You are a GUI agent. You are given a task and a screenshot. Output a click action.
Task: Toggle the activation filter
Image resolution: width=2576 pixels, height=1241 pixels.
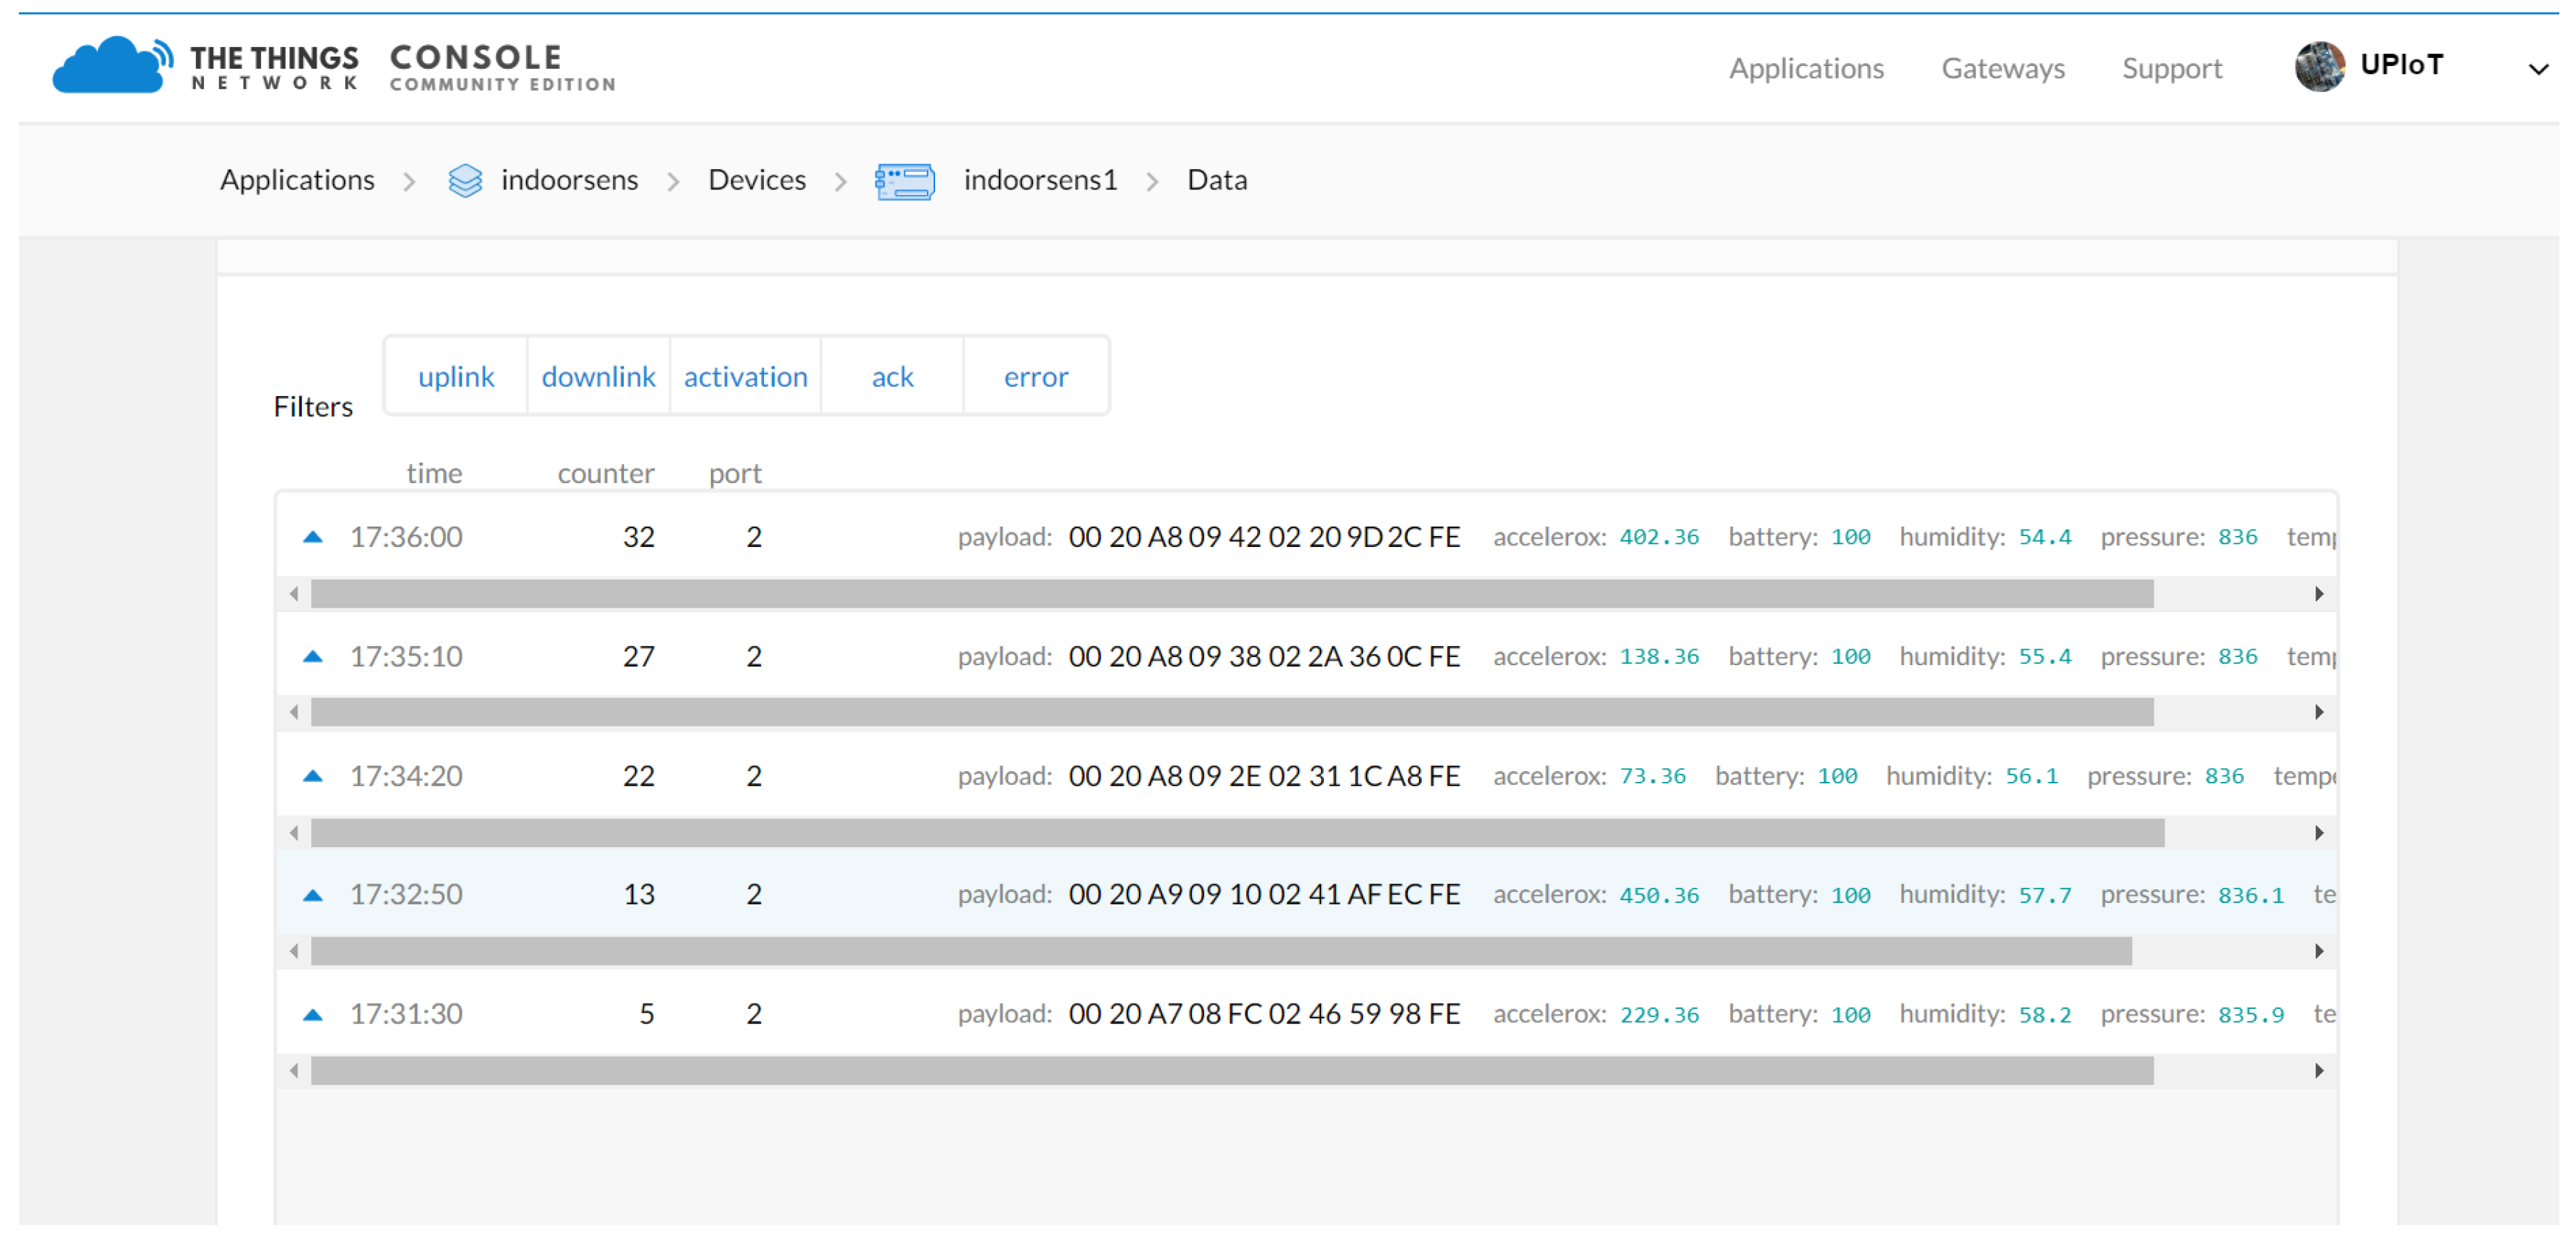(745, 377)
